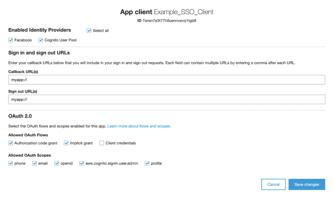
Task: Toggle aws.cognito.signin.user.admin scope
Action: pos(82,163)
